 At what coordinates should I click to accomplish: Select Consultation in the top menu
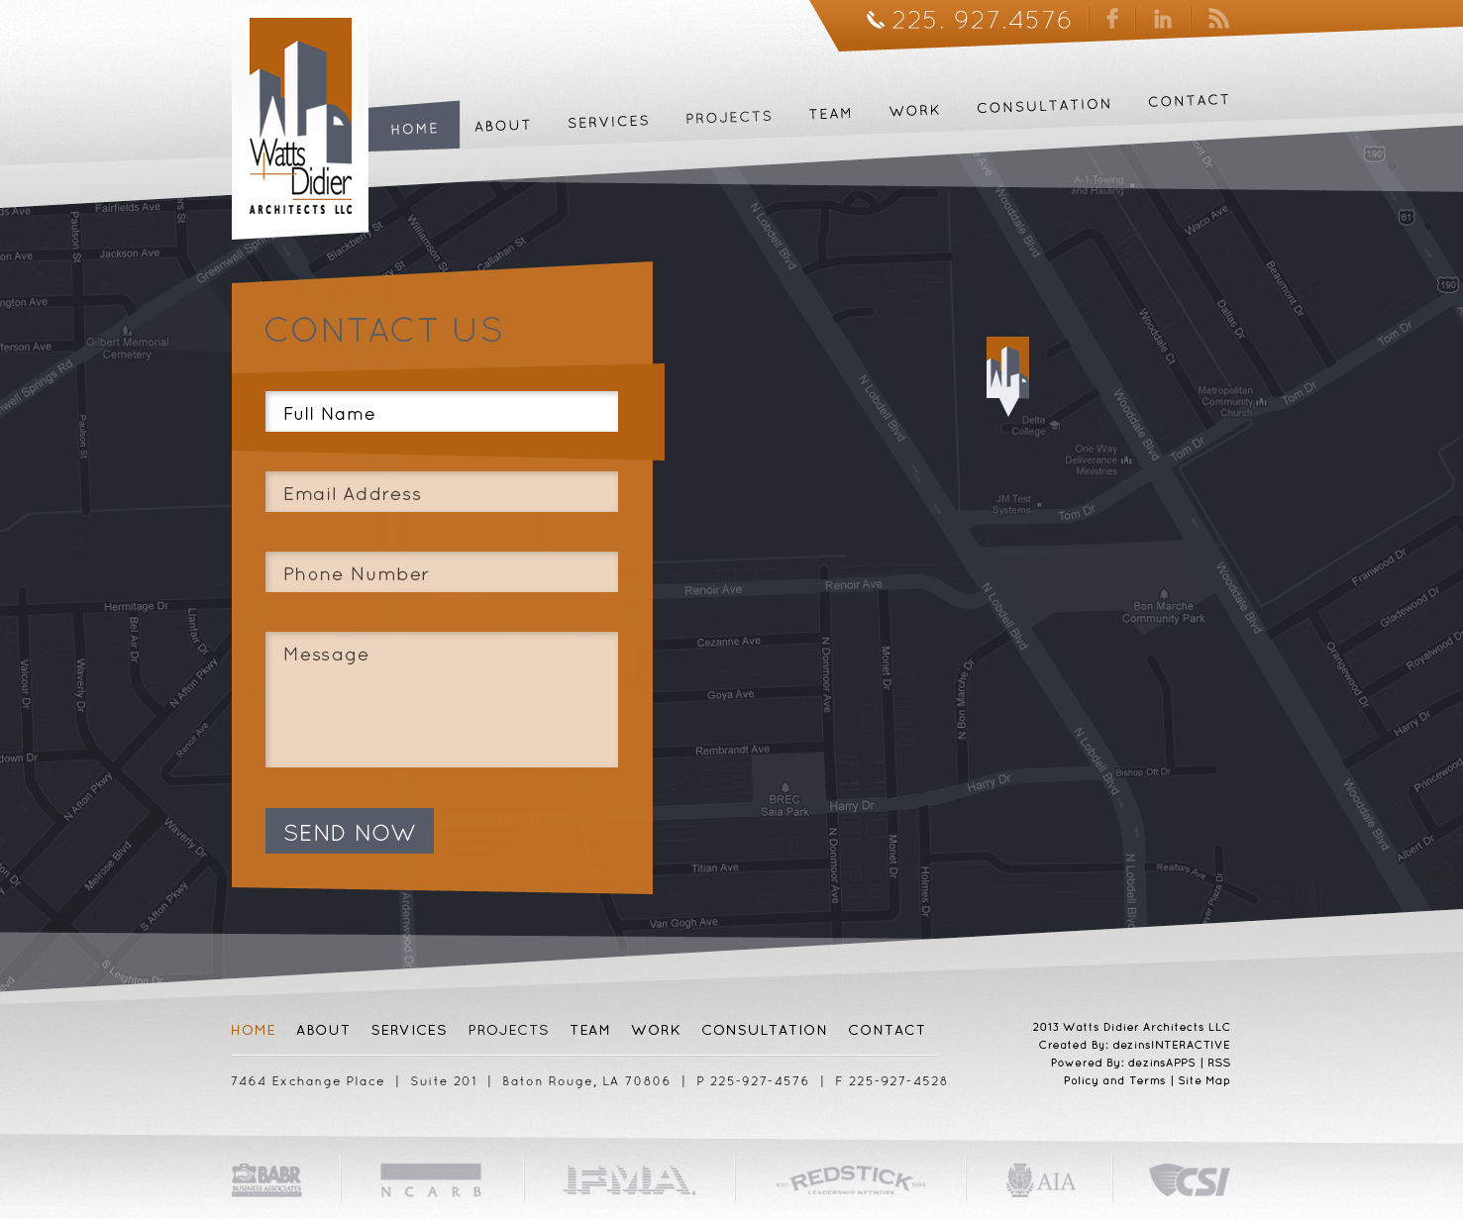[x=1044, y=106]
